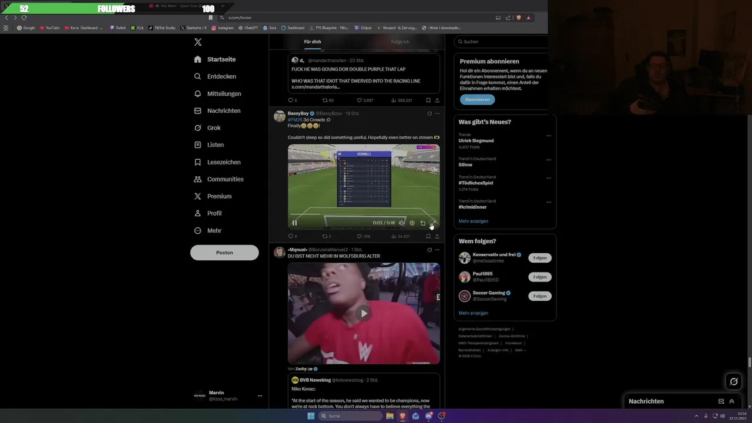Screen dimensions: 752x423
Task: Open the Mehr menu in the sidebar
Action: pos(207,231)
